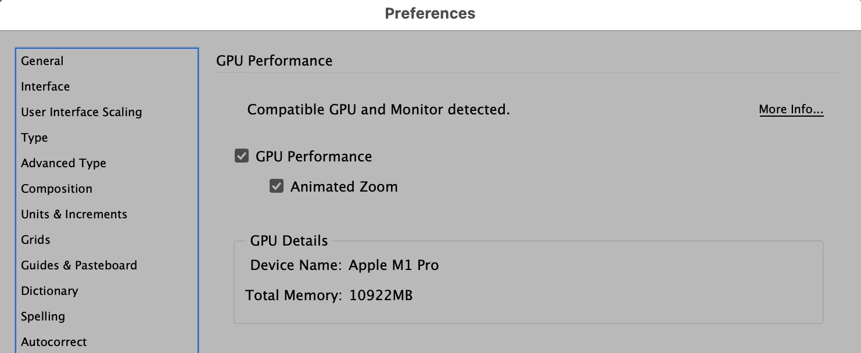Open the General preferences section
Screen dimensions: 861x353
(x=42, y=61)
